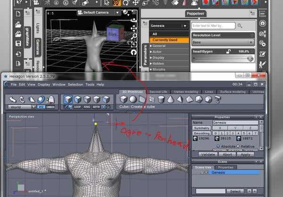Viewport: 283px width, 197px height.
Task: Click the RING selection button
Action: pos(87,106)
